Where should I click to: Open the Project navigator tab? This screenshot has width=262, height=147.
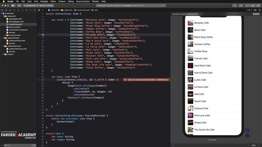coord(2,10)
